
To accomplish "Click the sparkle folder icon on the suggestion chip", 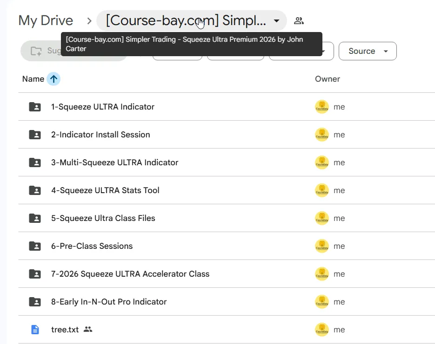I will point(36,51).
